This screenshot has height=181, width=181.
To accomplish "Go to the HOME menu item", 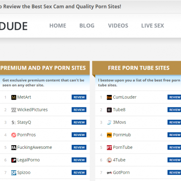I will click(x=58, y=26).
